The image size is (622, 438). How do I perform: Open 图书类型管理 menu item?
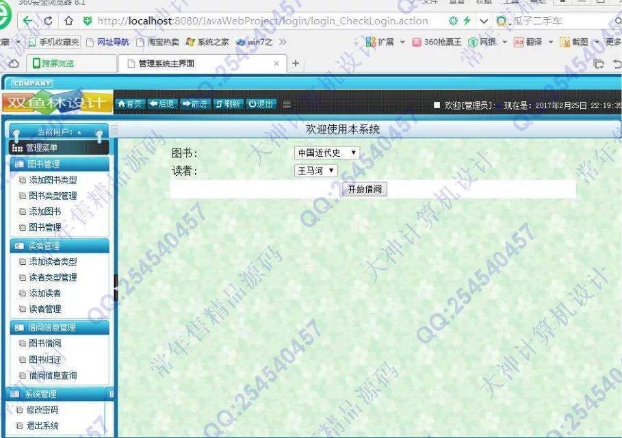(53, 196)
